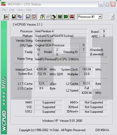117x135 pixels.
Task: Click the Exit door icon in toolbar
Action: coord(6,17)
